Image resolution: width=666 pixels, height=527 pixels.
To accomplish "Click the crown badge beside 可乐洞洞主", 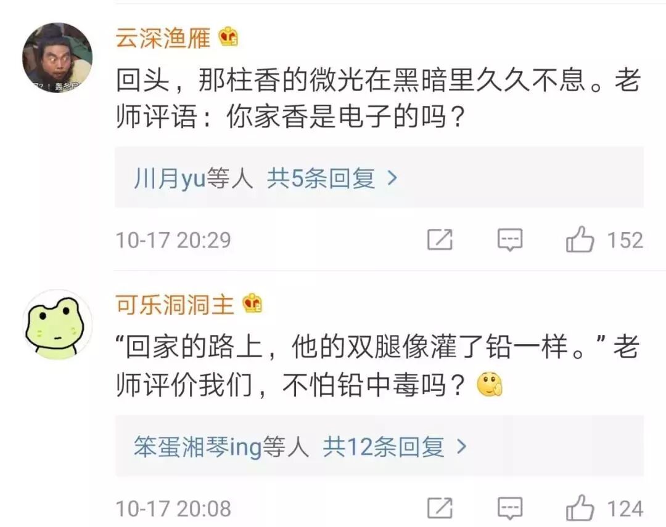I will 252,304.
